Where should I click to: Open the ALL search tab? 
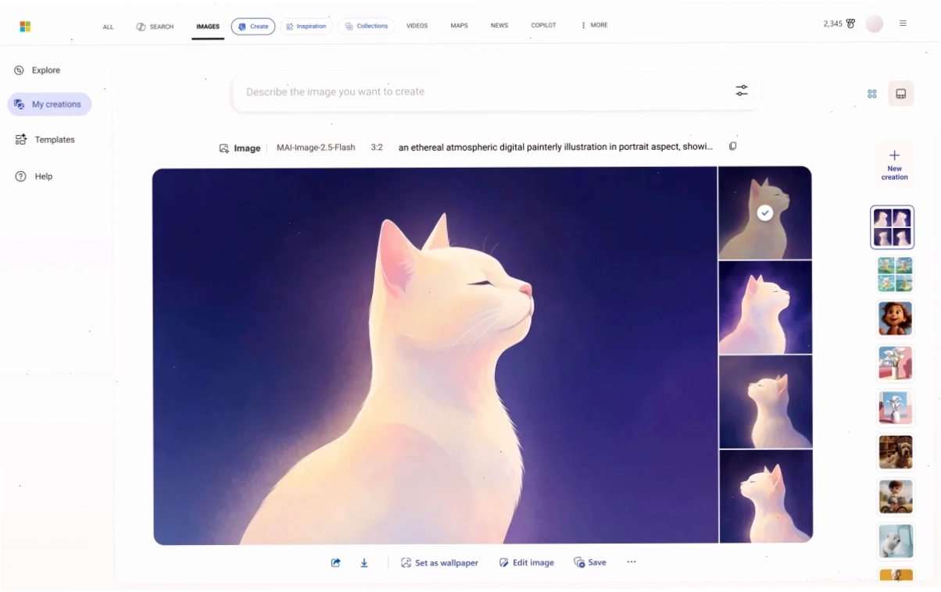click(108, 27)
